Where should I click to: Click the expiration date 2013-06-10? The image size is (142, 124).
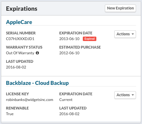pyautogui.click(x=69, y=39)
